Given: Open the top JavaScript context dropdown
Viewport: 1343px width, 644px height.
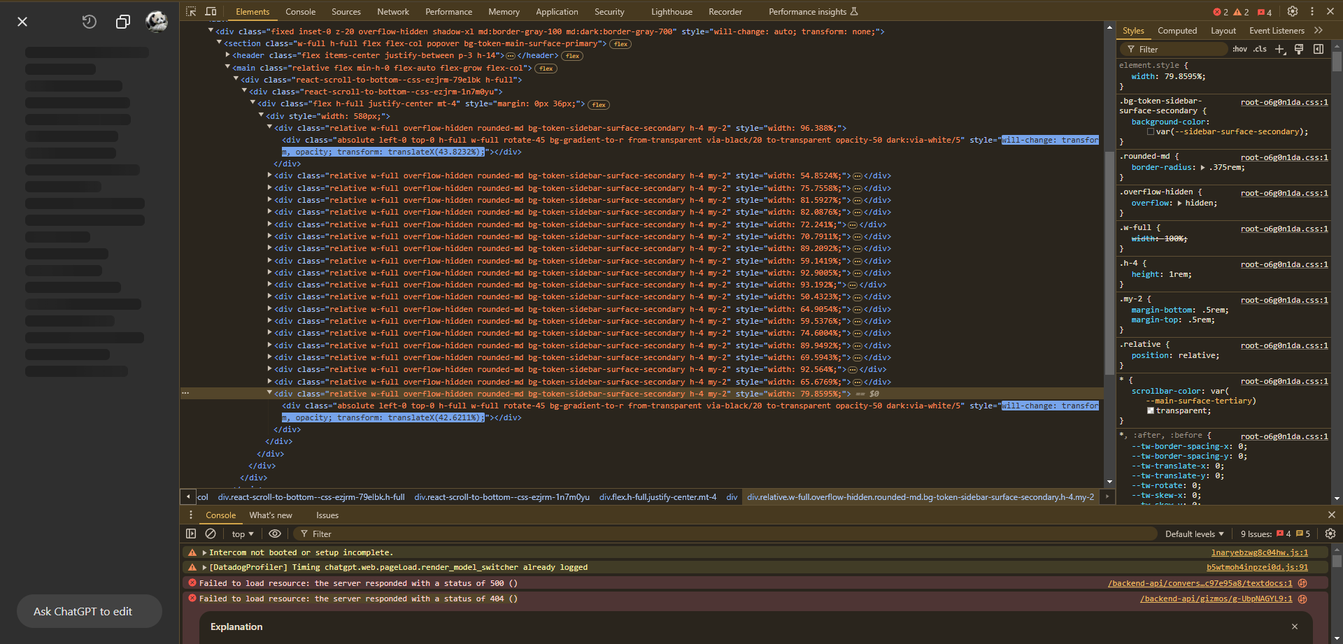Looking at the screenshot, I should pos(243,534).
